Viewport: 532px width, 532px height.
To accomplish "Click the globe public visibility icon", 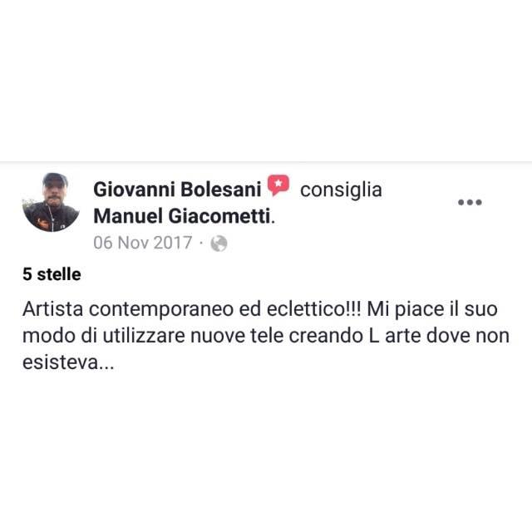I will pos(219,244).
